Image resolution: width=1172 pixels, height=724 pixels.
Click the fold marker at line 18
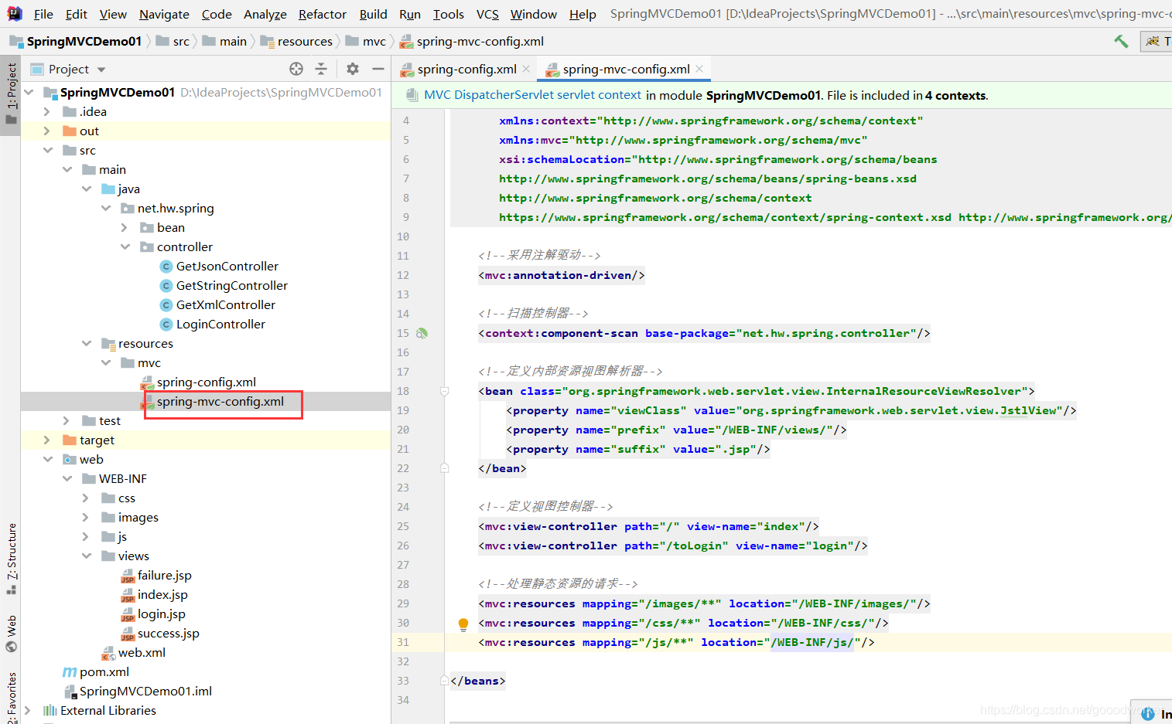point(444,392)
